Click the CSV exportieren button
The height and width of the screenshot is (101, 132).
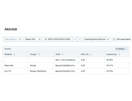pyautogui.click(x=122, y=39)
